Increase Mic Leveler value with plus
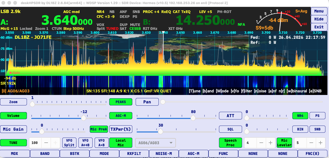Image resolution: width=329 pixels, height=158 pixels. [x=320, y=143]
